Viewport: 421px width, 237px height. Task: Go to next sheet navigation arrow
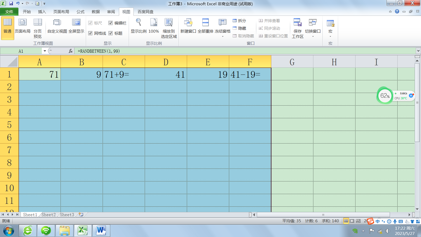point(12,215)
